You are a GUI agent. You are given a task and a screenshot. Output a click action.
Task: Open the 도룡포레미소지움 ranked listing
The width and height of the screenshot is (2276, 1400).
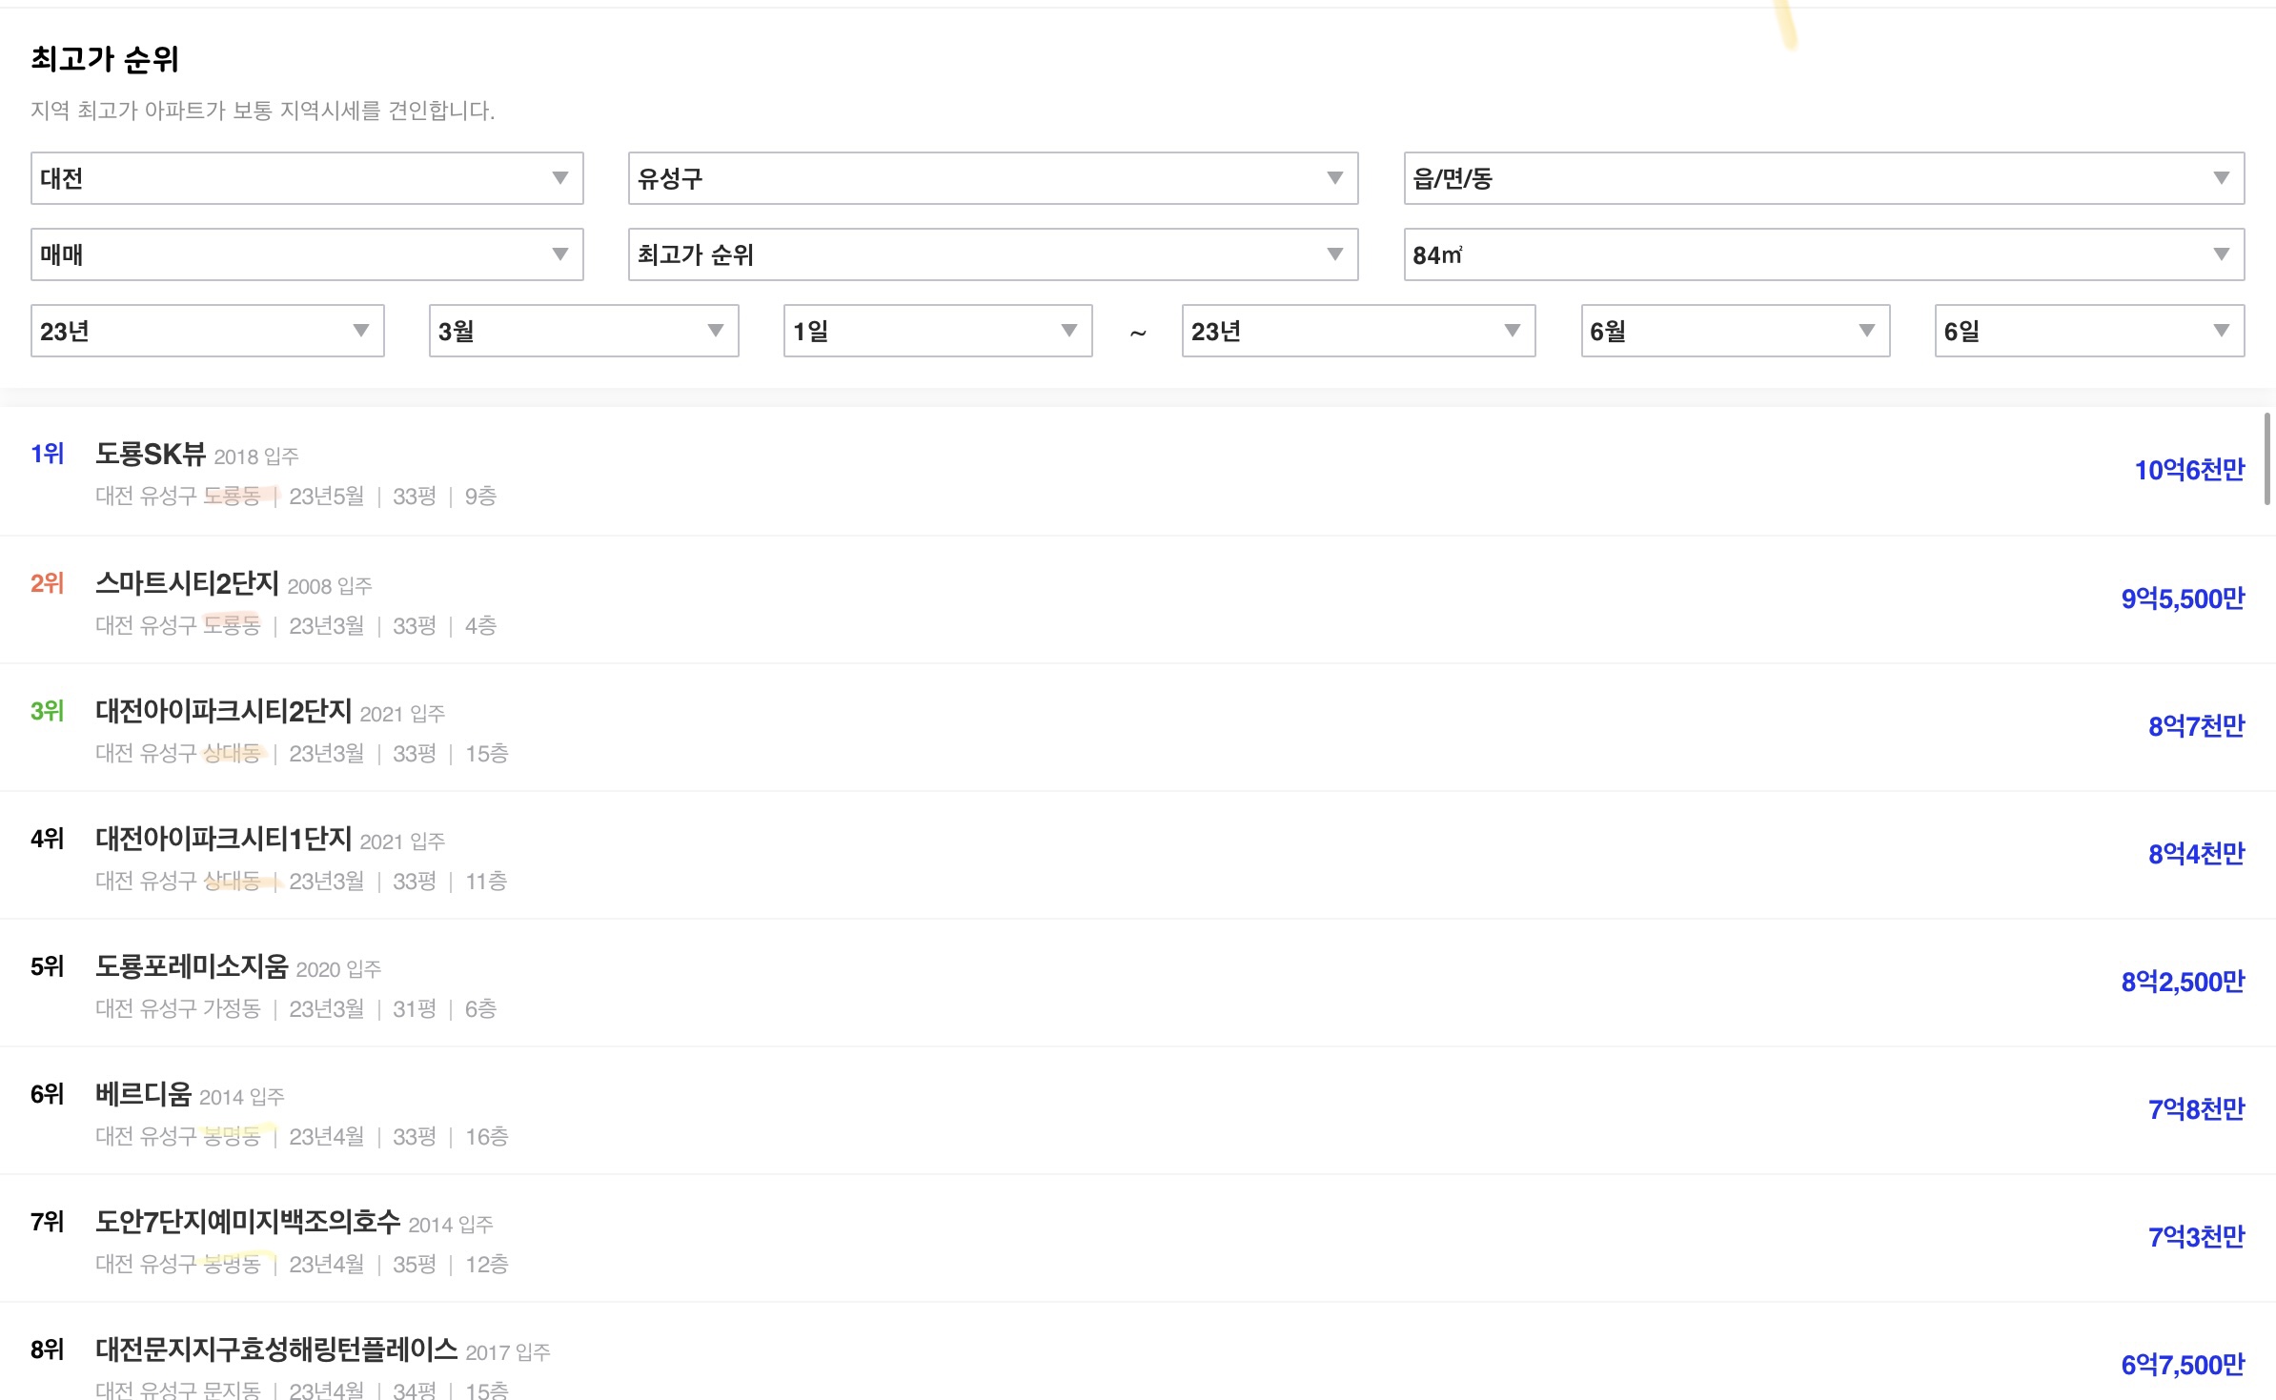click(x=192, y=966)
